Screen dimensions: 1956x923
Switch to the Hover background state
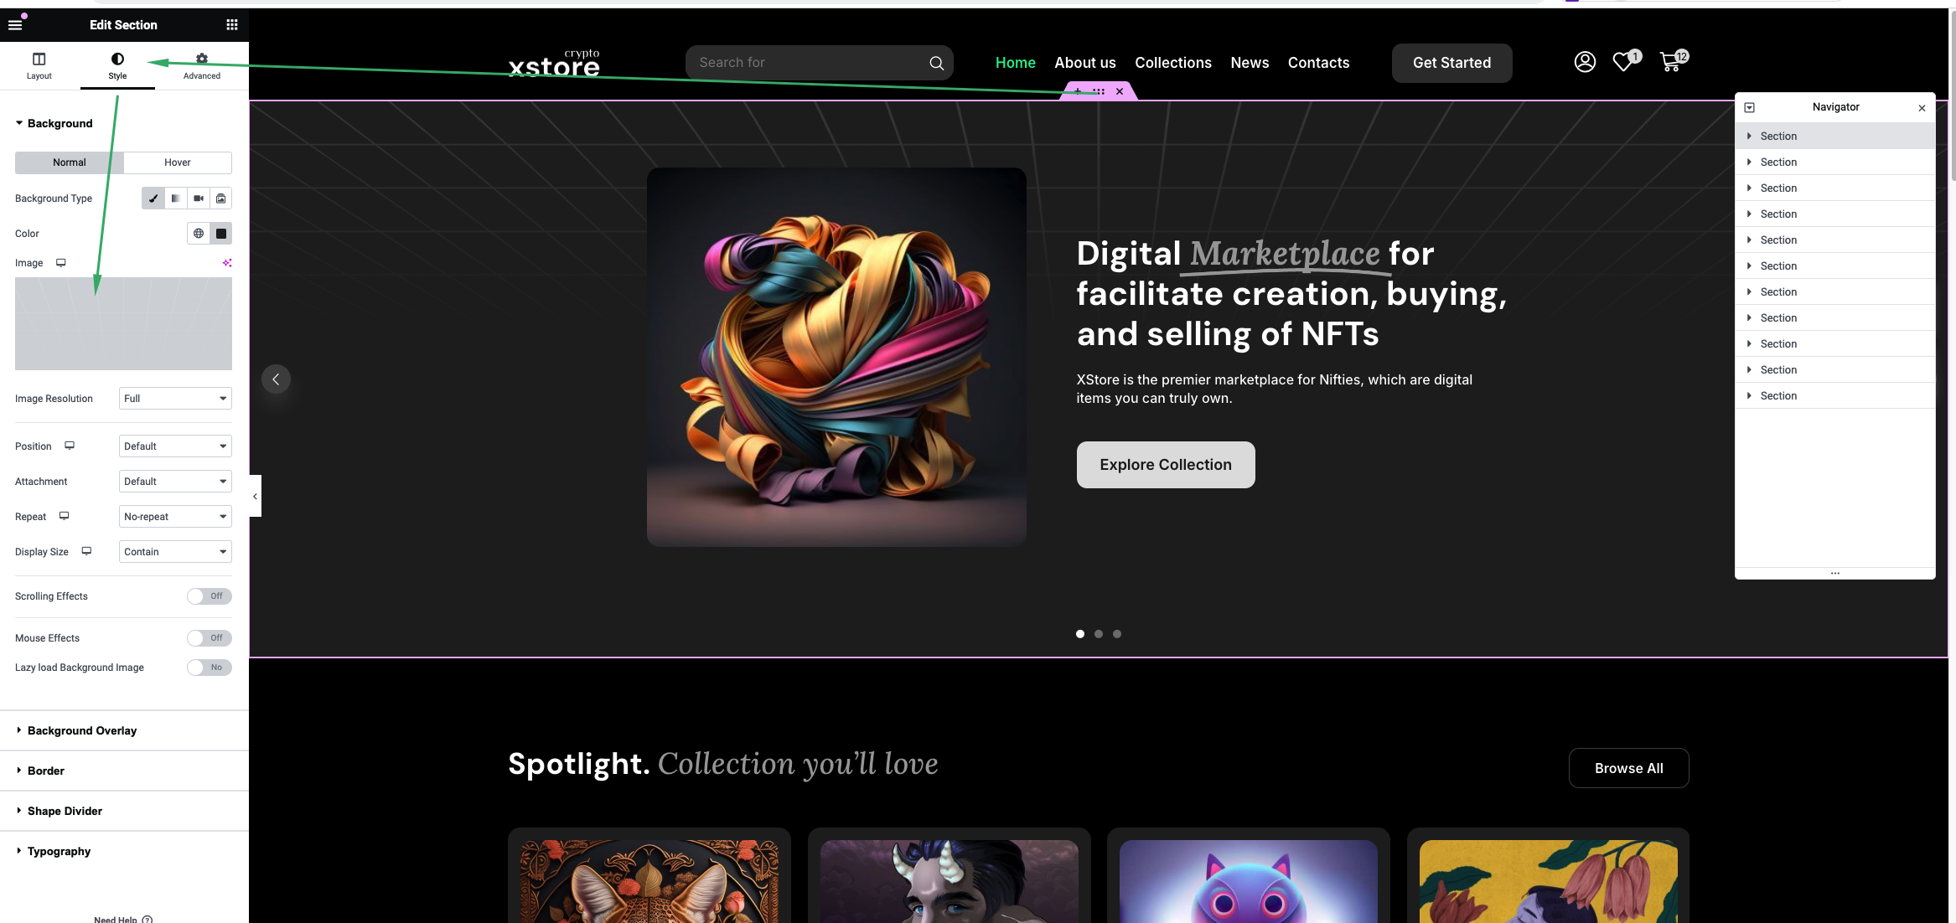(178, 162)
